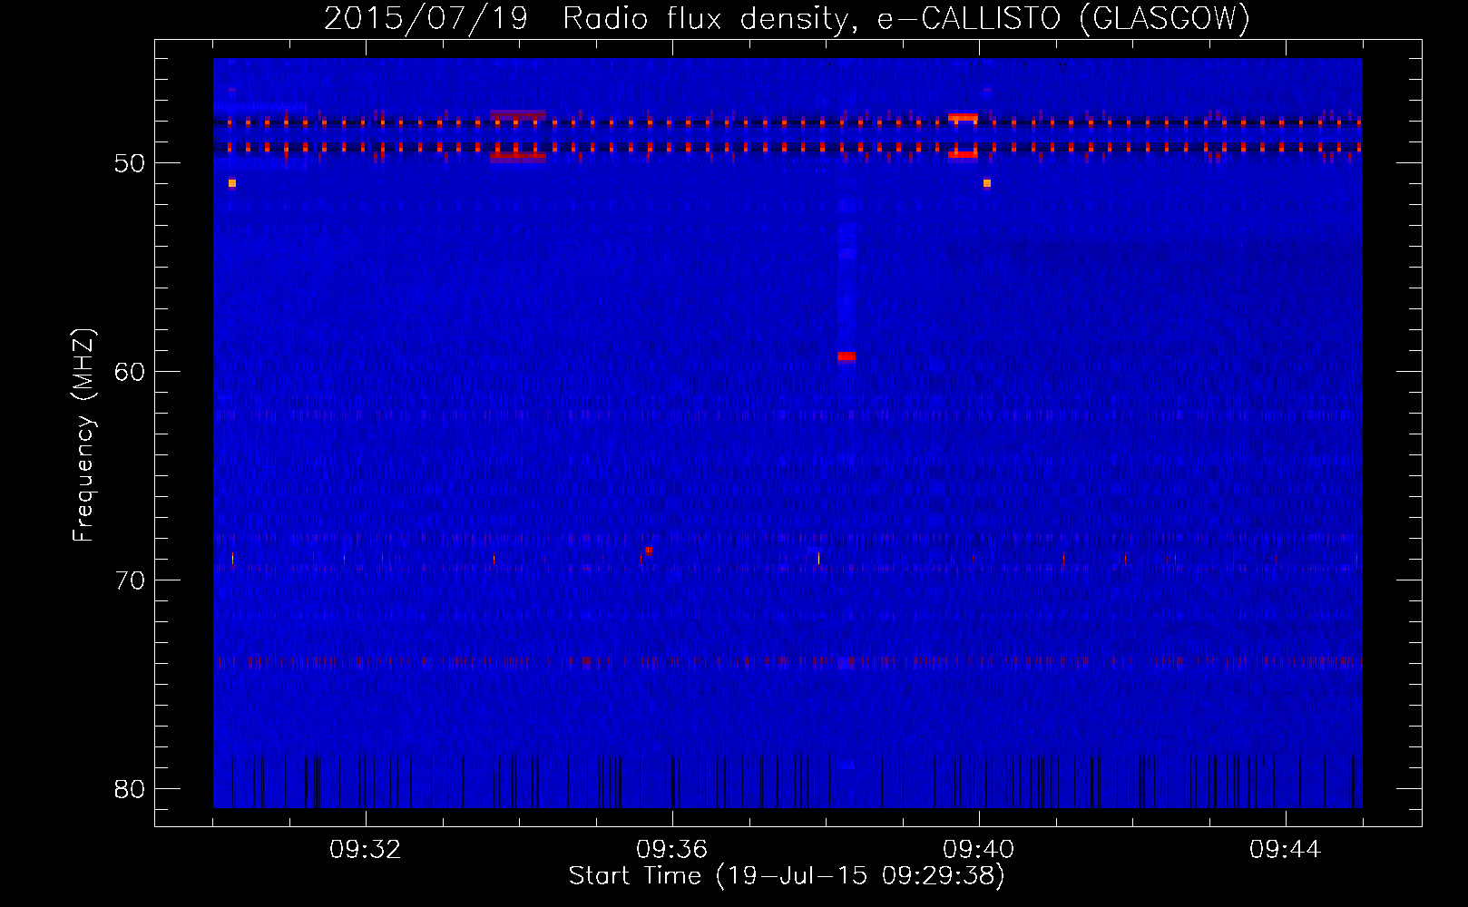This screenshot has height=907, width=1468.
Task: Click the 'Start Time (19-Jul-15 09:29:38)' label
Action: (x=787, y=876)
